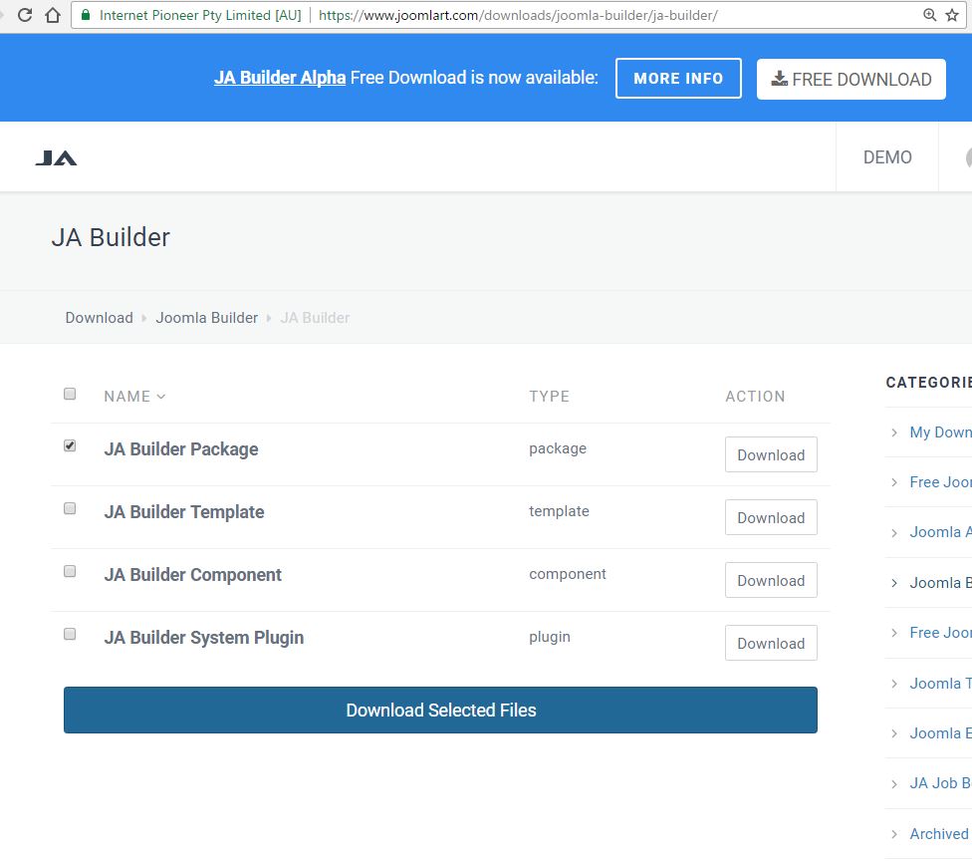The width and height of the screenshot is (972, 863).
Task: Open the Archived category link
Action: click(939, 834)
